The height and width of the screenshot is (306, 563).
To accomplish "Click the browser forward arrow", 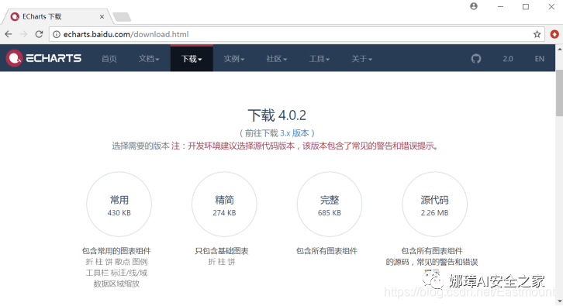I will (24, 34).
